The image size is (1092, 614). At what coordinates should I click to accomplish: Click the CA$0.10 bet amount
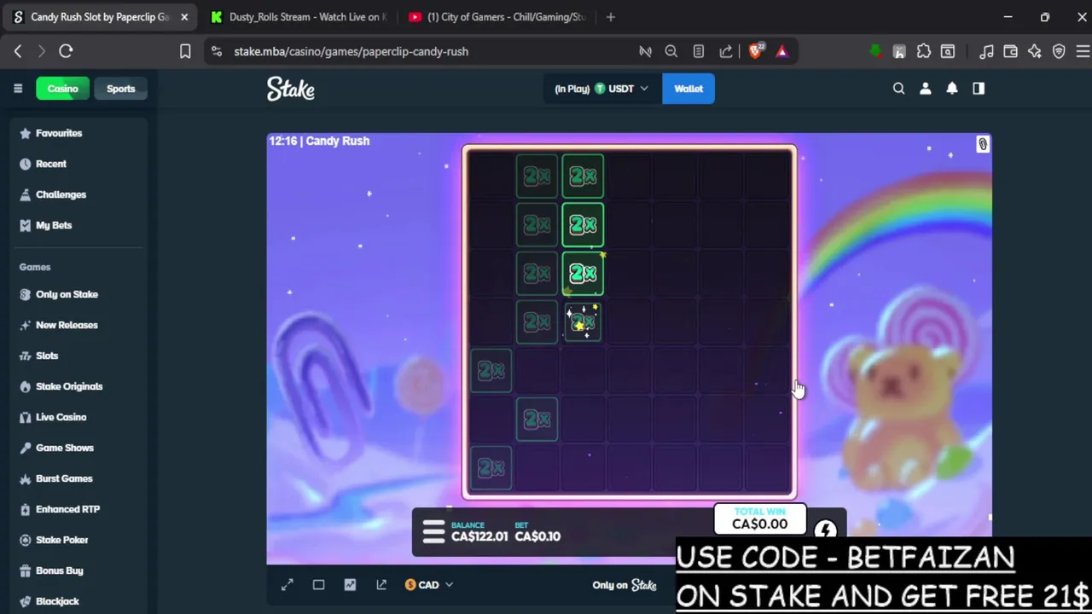click(537, 536)
